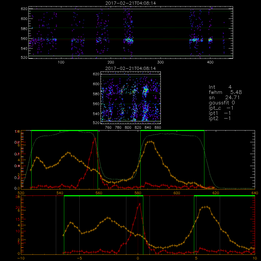Image resolution: width=261 pixels, height=261 pixels.
Task: Click orange x-axis label 540 of profile plot
Action: point(60,193)
